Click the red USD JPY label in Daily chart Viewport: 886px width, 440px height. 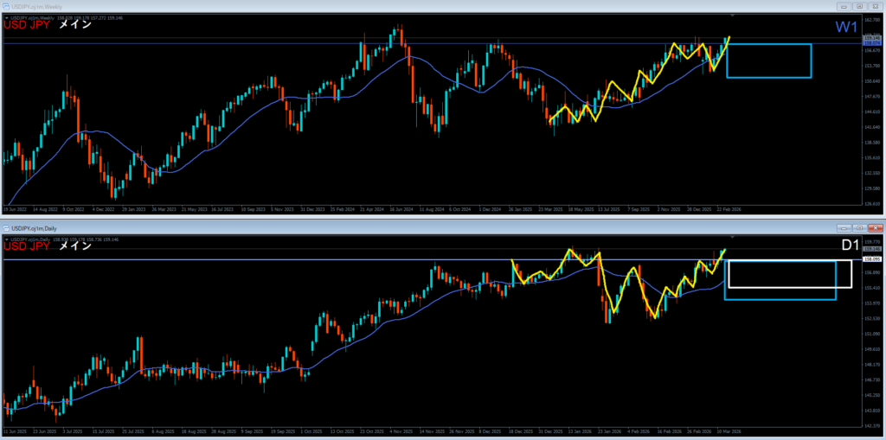(x=28, y=246)
